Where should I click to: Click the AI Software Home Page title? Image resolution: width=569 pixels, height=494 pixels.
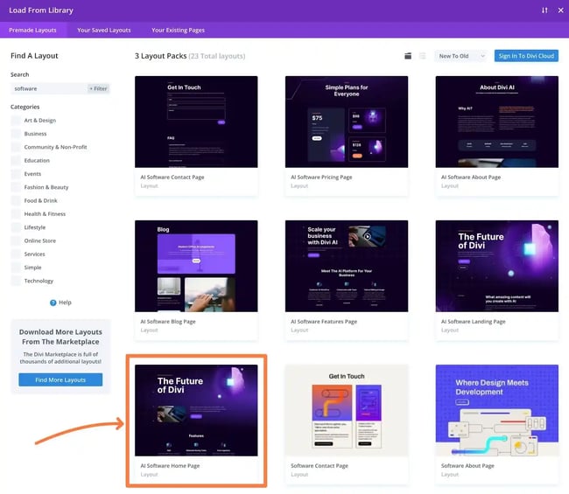pyautogui.click(x=170, y=466)
